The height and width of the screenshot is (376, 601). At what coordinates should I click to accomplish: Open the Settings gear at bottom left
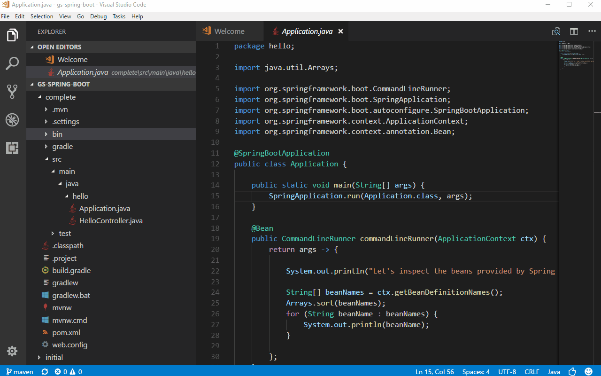pos(12,351)
